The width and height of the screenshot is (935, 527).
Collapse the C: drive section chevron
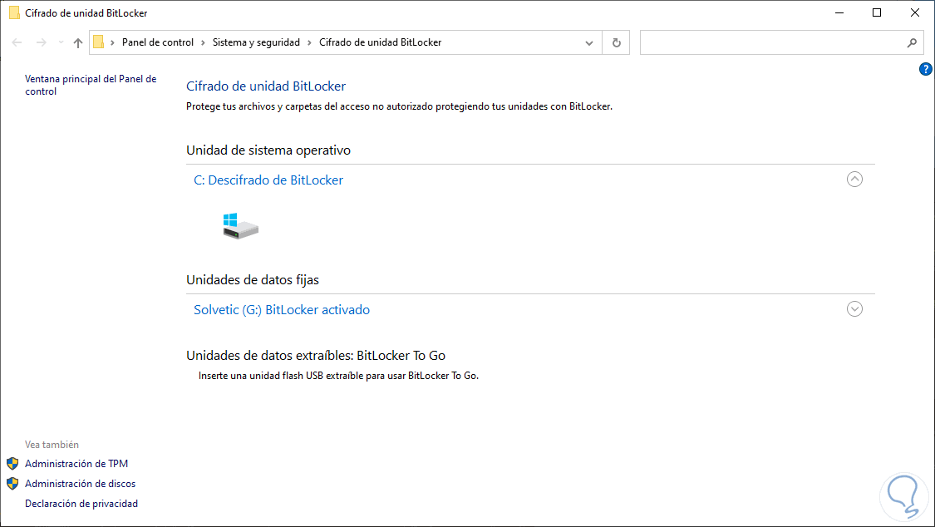[x=854, y=180]
